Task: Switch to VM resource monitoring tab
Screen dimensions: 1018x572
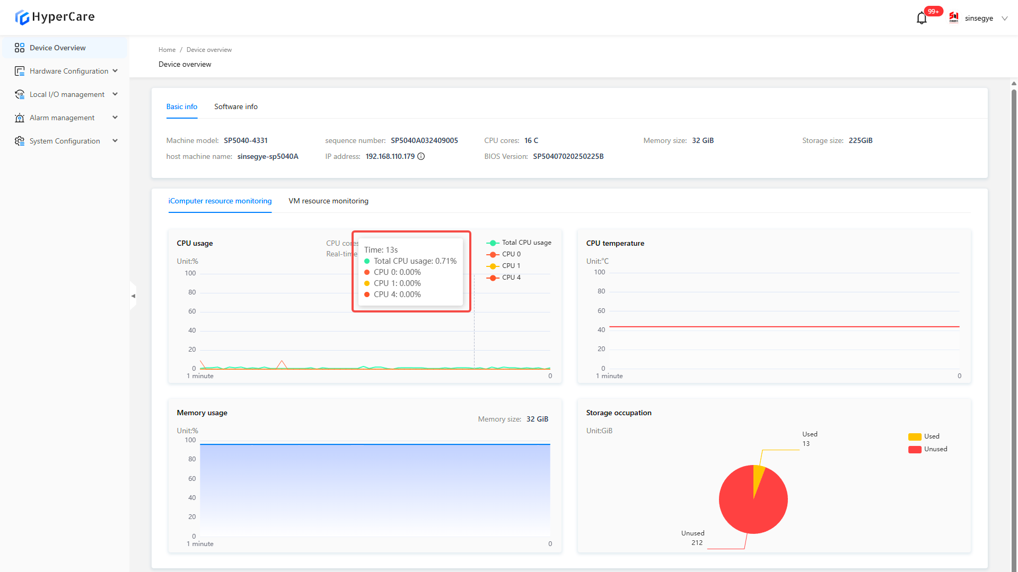Action: point(328,201)
